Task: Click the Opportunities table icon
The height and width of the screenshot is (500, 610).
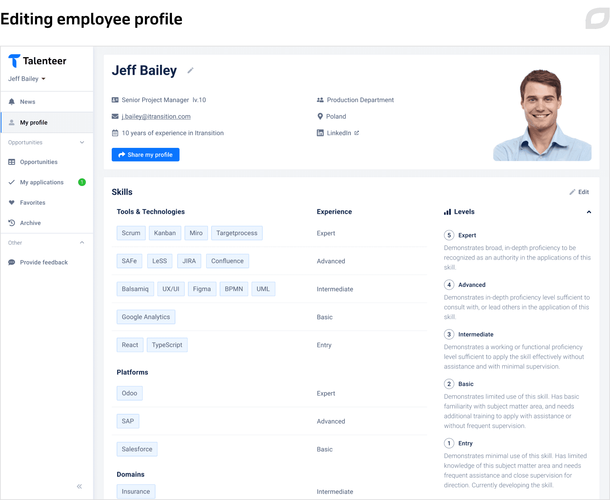Action: (x=12, y=162)
